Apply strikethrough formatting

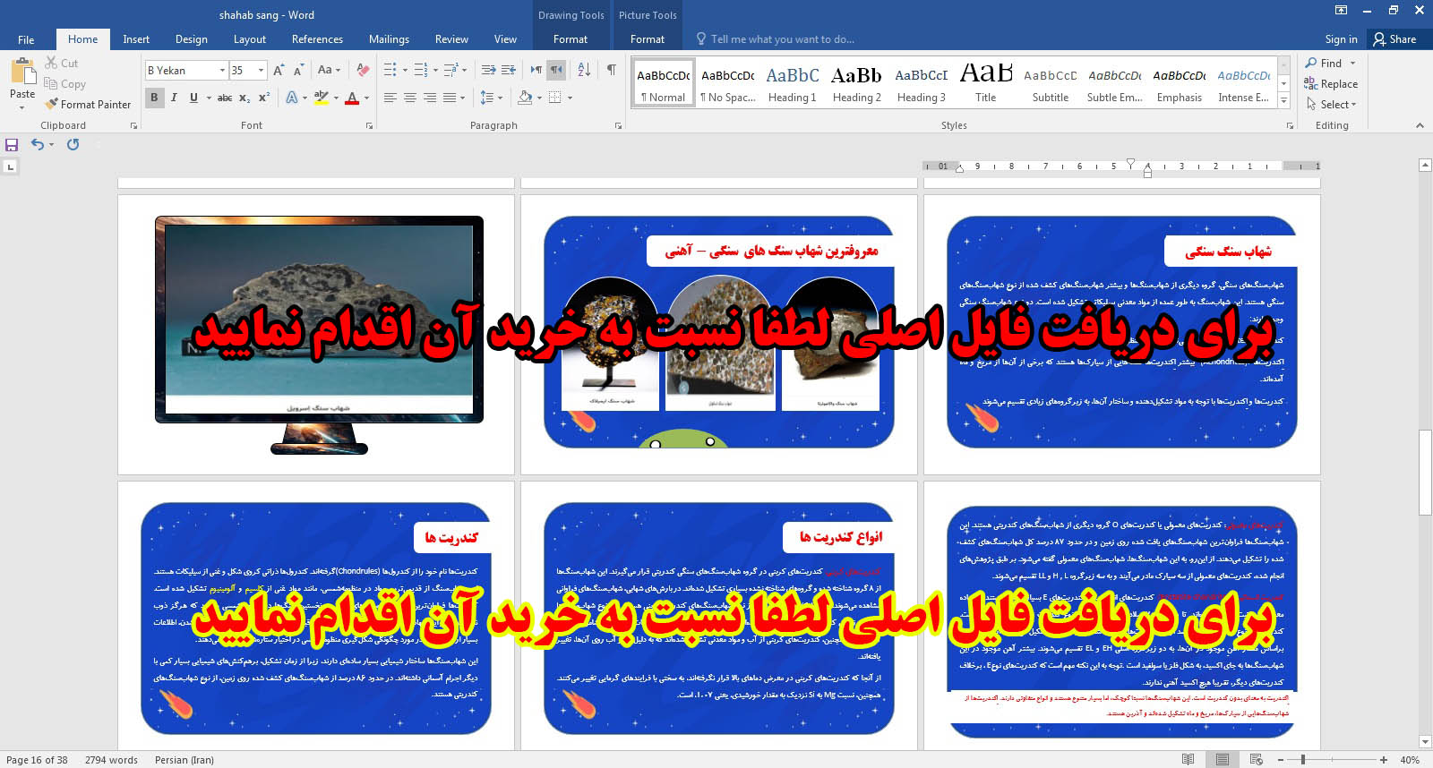click(224, 98)
